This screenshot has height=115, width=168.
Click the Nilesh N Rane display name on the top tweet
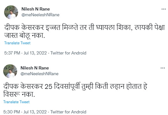coord(36,9)
